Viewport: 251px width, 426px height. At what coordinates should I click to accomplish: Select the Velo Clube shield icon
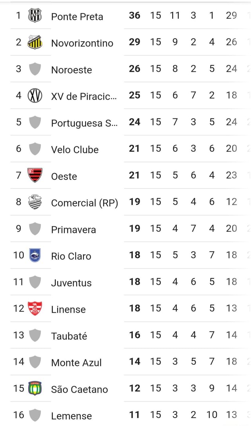(35, 149)
